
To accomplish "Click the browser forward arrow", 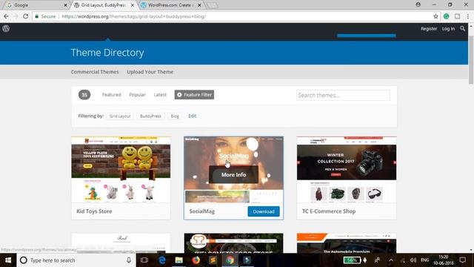I will [16, 16].
